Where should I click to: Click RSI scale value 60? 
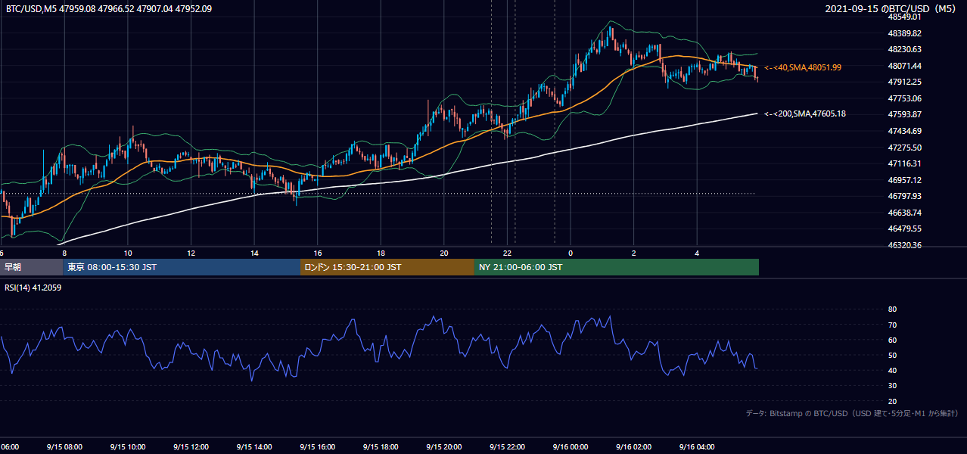point(892,340)
